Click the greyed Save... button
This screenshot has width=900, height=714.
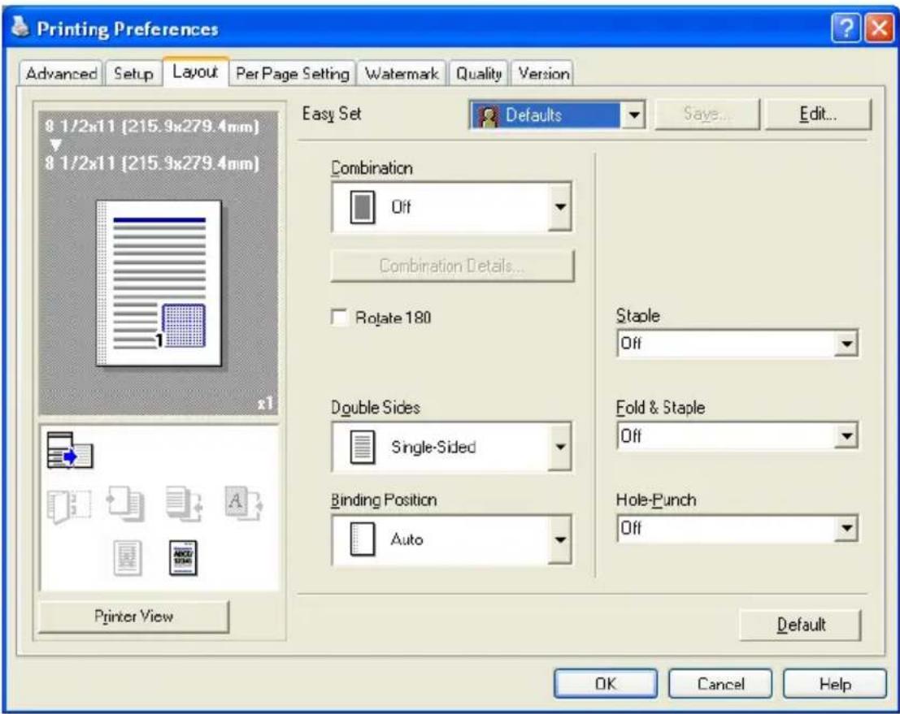pyautogui.click(x=707, y=114)
